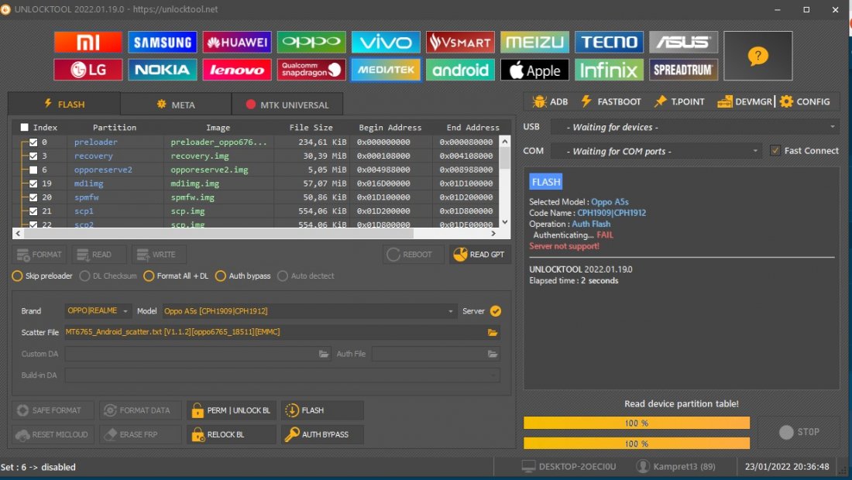
Task: Select the Xiaomi Mi brand logo
Action: 88,42
